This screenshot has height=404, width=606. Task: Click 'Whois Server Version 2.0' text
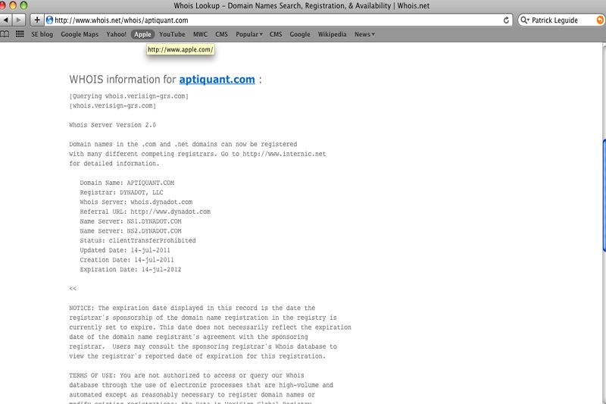(x=112, y=125)
